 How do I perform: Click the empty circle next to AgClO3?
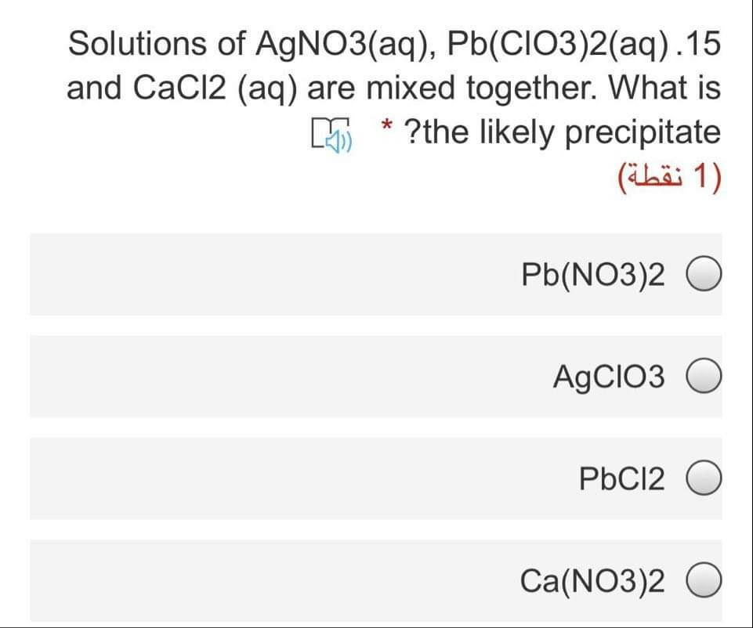(704, 376)
